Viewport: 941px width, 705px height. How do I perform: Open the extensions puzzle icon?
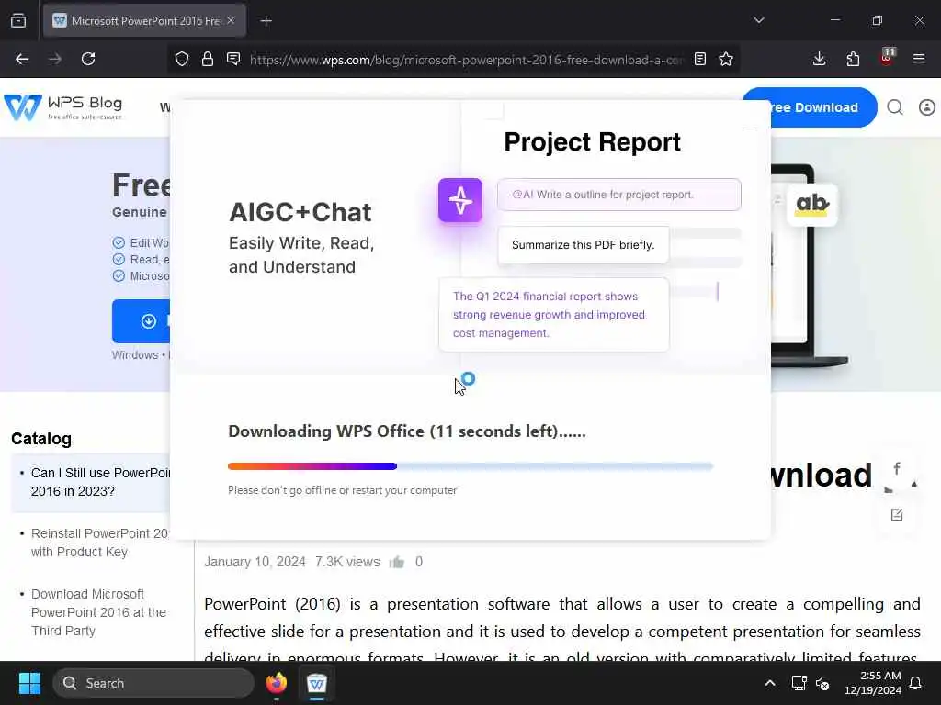[853, 59]
